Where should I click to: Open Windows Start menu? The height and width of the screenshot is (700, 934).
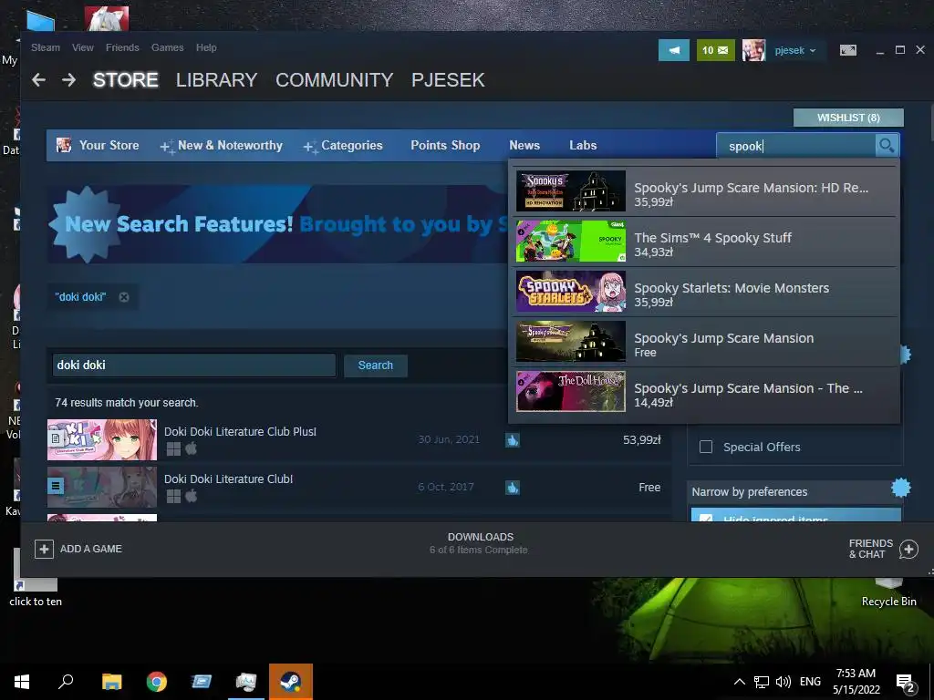tap(22, 682)
